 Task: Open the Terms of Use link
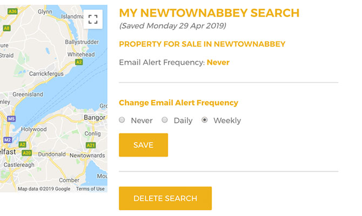point(90,189)
